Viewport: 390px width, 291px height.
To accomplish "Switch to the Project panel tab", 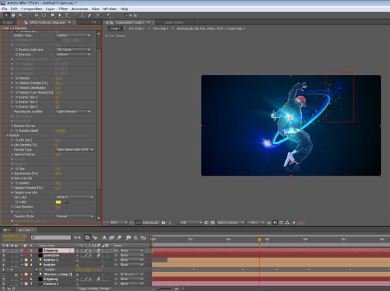I will 8,23.
